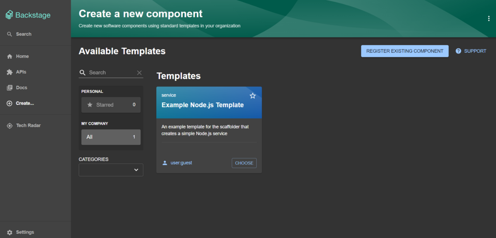Expand the Categories dropdown arrow
Image resolution: width=496 pixels, height=238 pixels.
coord(136,170)
